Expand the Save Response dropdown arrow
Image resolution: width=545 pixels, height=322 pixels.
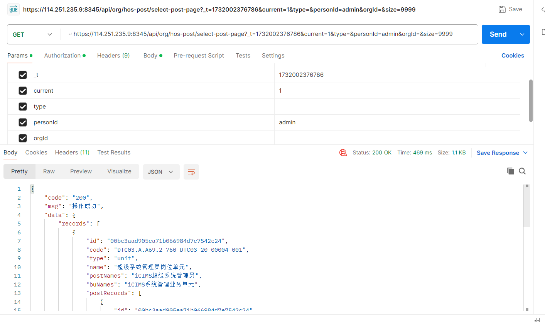click(x=525, y=153)
